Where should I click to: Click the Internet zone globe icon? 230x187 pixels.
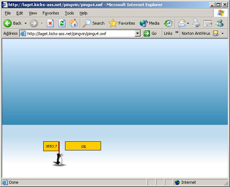pos(177,182)
